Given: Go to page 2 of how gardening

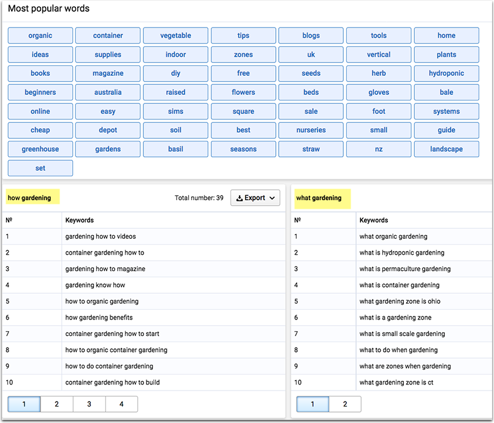Looking at the screenshot, I should click(56, 404).
